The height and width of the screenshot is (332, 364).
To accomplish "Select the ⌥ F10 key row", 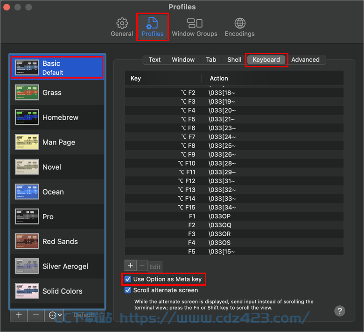I will click(234, 164).
